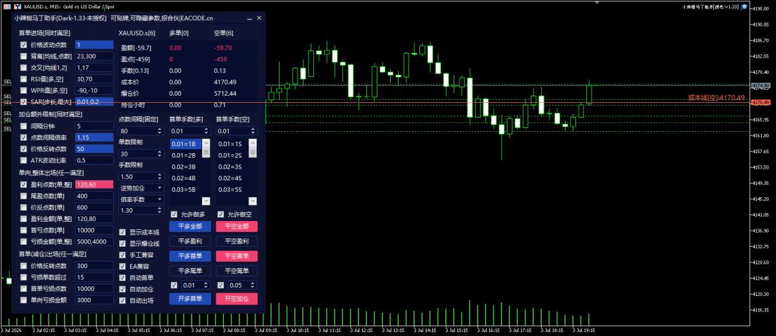
Task: Disable 自动首单 checkbox
Action: [x=123, y=278]
